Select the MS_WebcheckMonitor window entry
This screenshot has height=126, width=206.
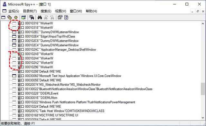(x=63, y=85)
